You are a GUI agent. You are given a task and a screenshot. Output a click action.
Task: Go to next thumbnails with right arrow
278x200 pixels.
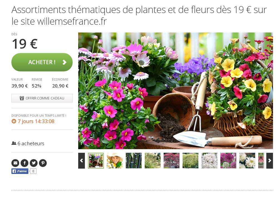(x=269, y=161)
